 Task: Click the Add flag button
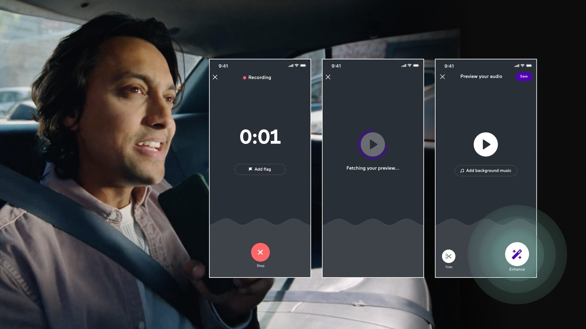[x=260, y=169]
